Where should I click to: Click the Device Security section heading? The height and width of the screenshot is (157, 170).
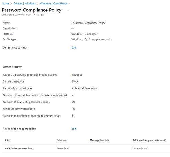12,67
